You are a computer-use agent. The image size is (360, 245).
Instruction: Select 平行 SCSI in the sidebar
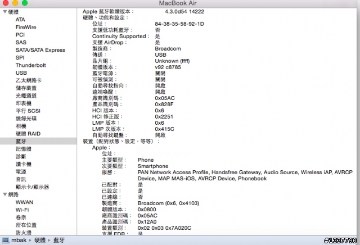(x=28, y=111)
